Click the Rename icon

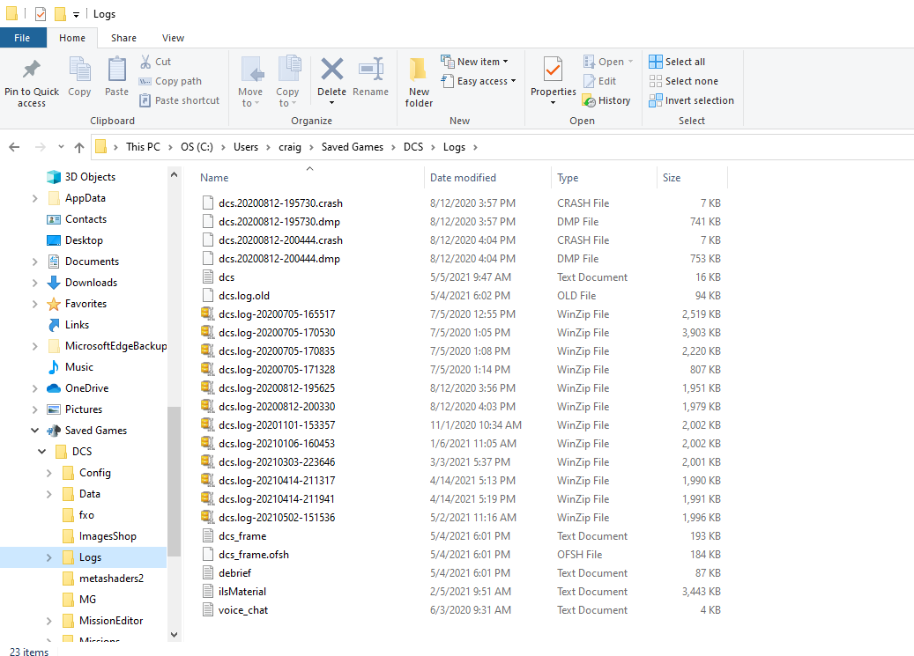click(371, 70)
